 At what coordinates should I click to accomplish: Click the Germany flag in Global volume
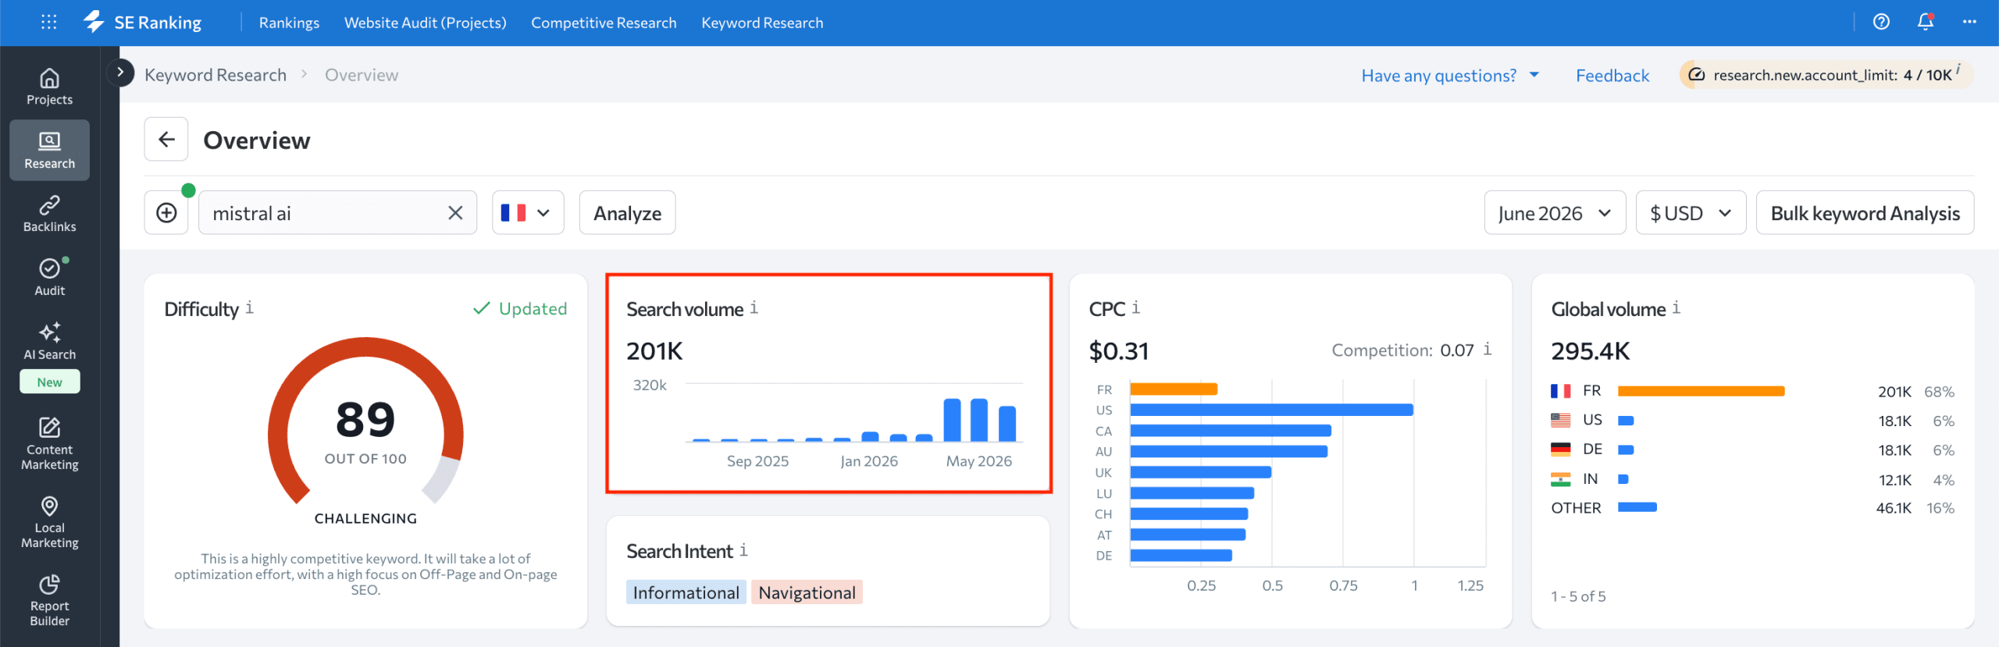[1561, 450]
